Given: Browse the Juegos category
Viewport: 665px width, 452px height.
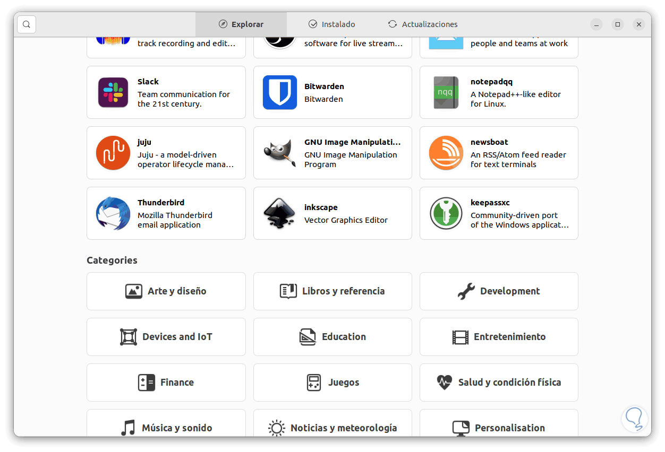Looking at the screenshot, I should click(x=332, y=383).
